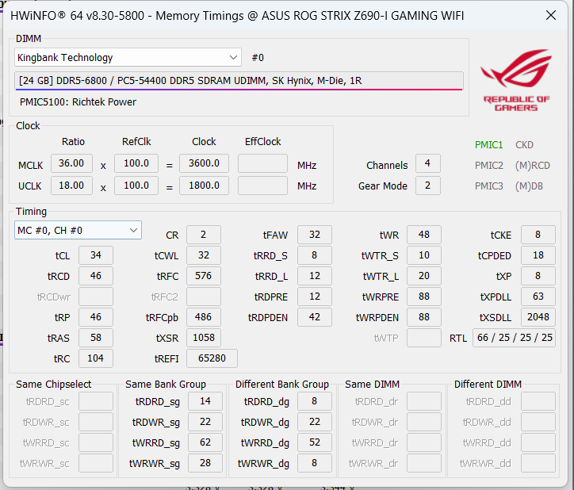This screenshot has height=490, width=574.
Task: Click the DDR5-6800 module description field
Action: [239, 81]
